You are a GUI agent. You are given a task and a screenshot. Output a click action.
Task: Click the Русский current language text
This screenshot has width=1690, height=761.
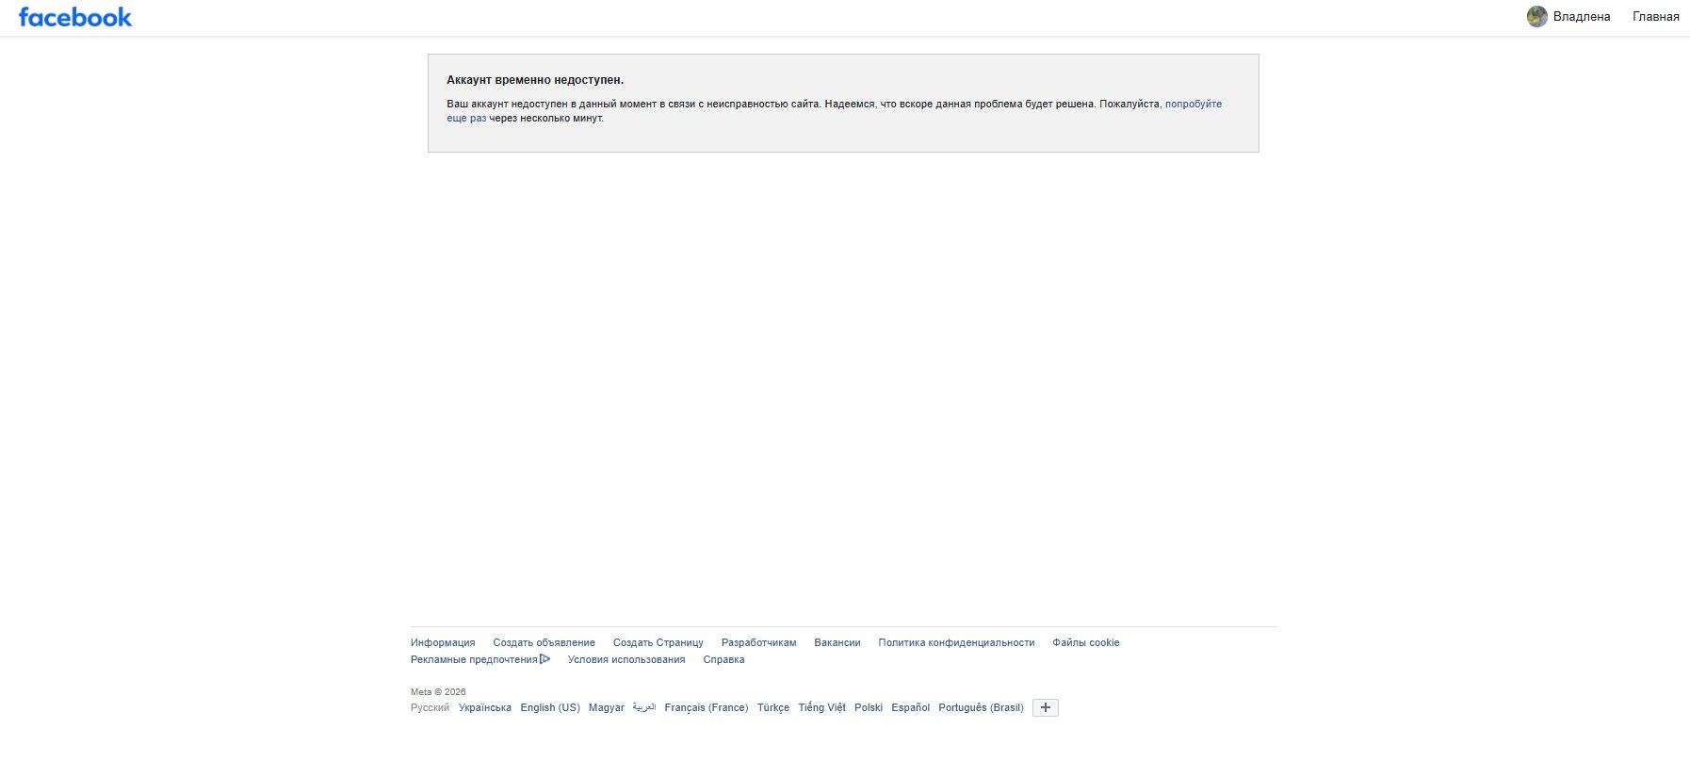(430, 707)
